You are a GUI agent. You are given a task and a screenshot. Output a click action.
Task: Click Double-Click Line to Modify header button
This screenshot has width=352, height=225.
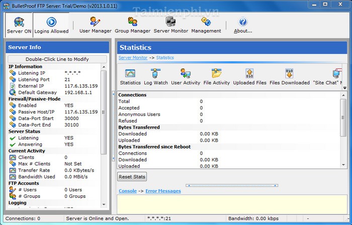click(57, 59)
